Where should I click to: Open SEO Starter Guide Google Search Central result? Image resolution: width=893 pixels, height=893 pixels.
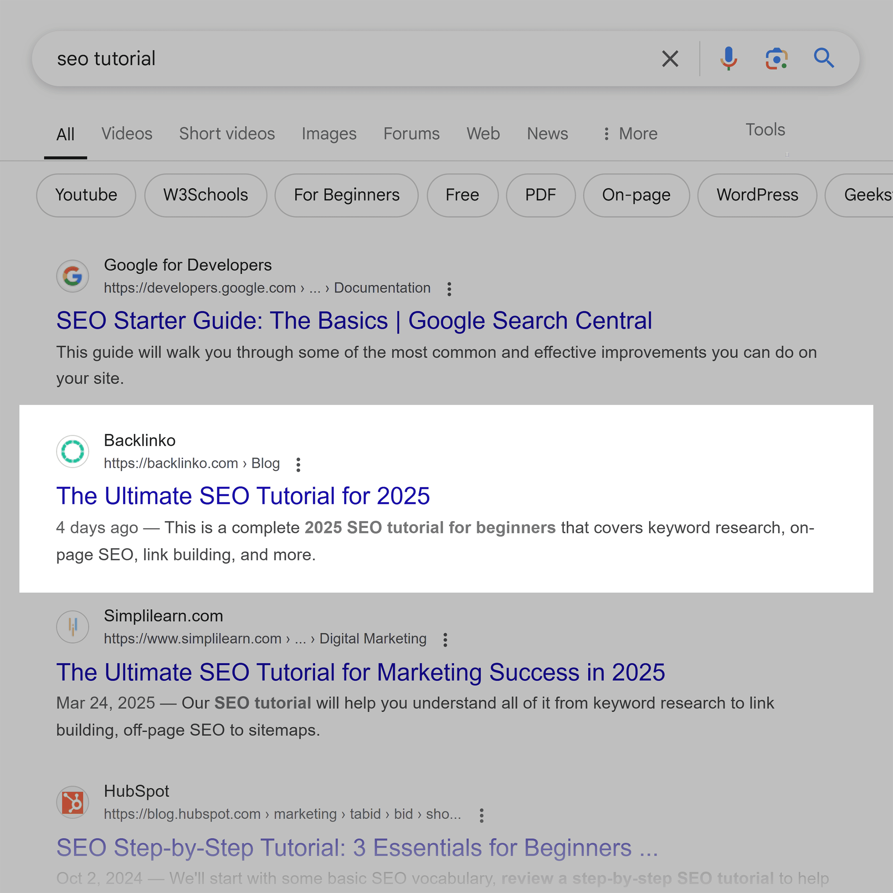click(354, 321)
